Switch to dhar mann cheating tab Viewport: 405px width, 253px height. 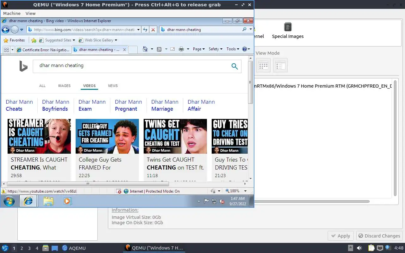(x=97, y=50)
